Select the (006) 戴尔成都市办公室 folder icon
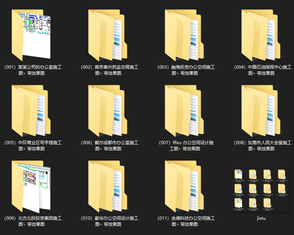Viewport: 294px width, 235px height. (x=108, y=111)
